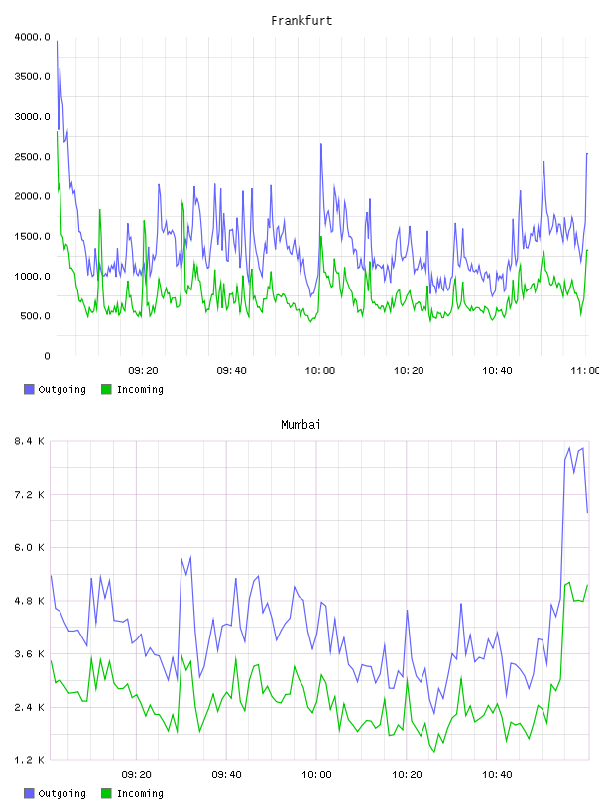
Task: Click the Outgoing color swatch in the Mumbai legend
Action: [29, 793]
